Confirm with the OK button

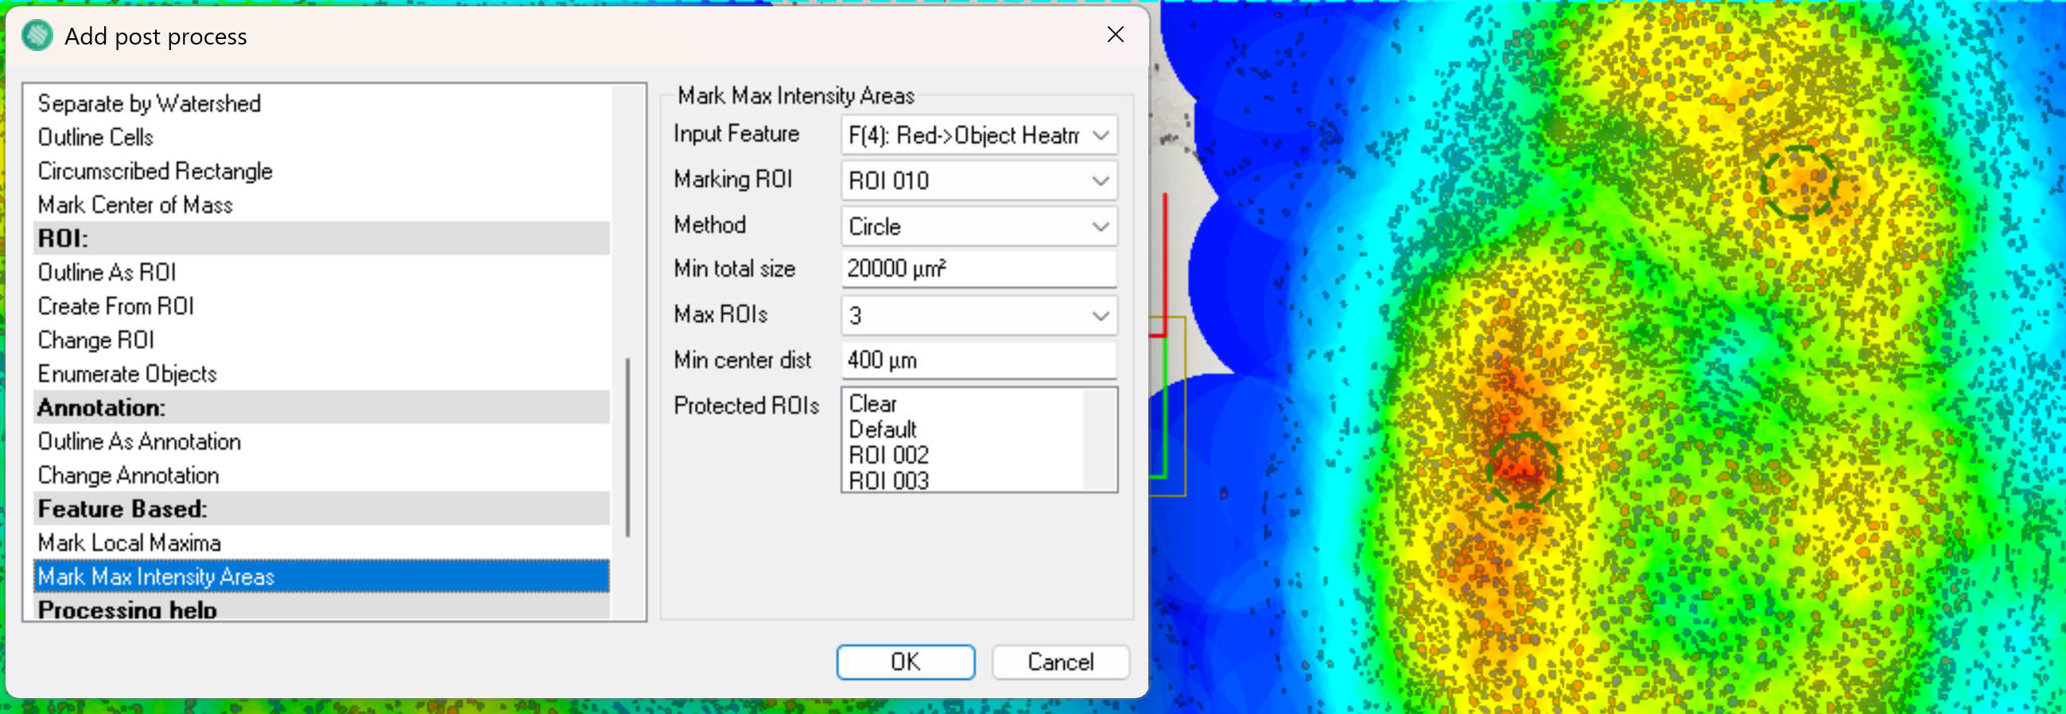(906, 662)
